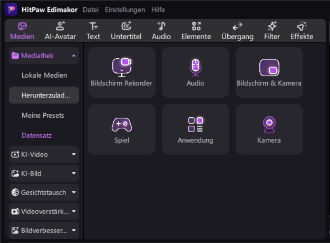Screen dimensions: 330x243
Task: Open the Einstellungen menu
Action: click(x=125, y=10)
